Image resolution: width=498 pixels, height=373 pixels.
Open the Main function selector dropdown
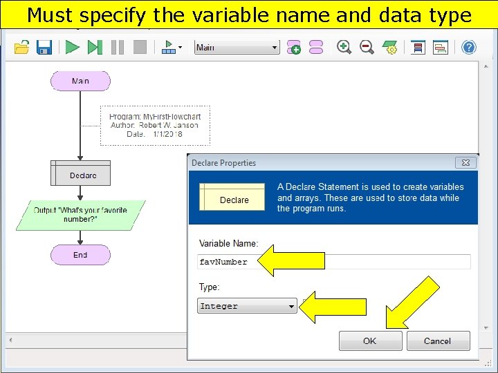(237, 47)
